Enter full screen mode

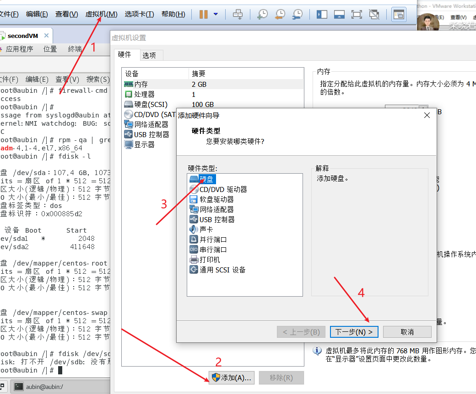pyautogui.click(x=357, y=14)
